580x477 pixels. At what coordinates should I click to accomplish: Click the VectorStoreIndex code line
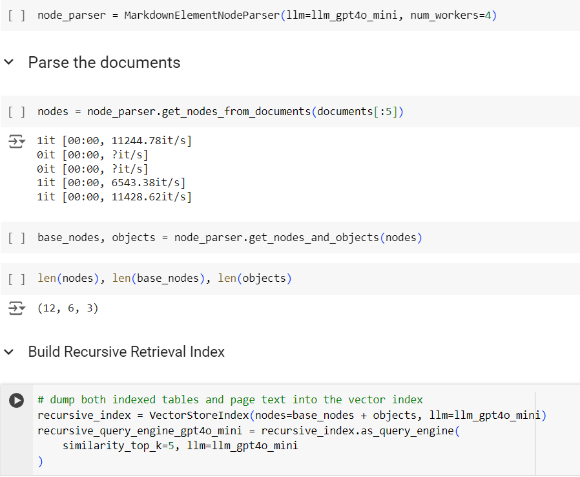pos(292,415)
